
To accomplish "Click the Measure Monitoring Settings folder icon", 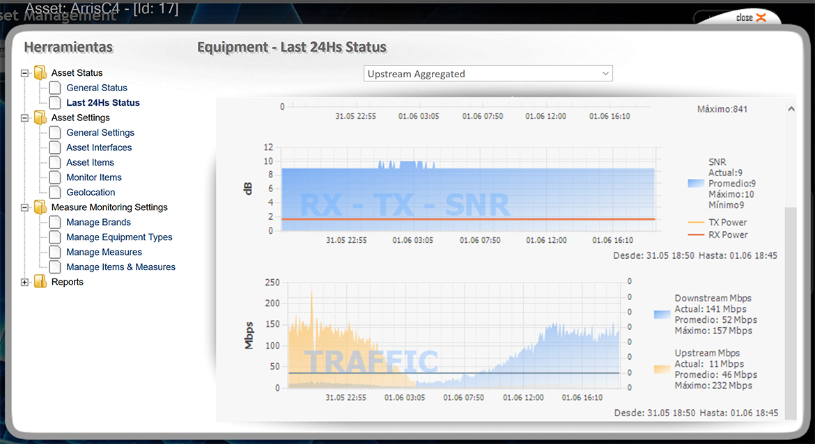I will [40, 207].
